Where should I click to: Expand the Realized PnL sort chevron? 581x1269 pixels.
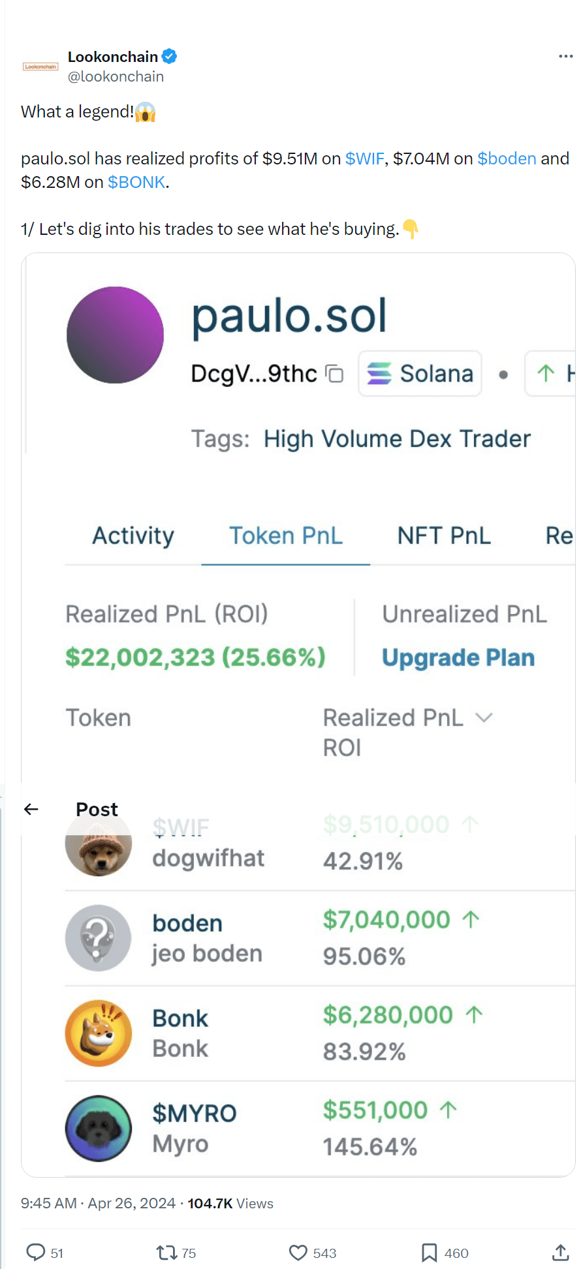pos(484,718)
